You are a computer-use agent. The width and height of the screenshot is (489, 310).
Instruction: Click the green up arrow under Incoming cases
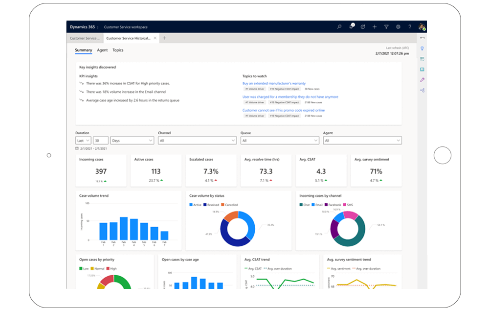(106, 181)
